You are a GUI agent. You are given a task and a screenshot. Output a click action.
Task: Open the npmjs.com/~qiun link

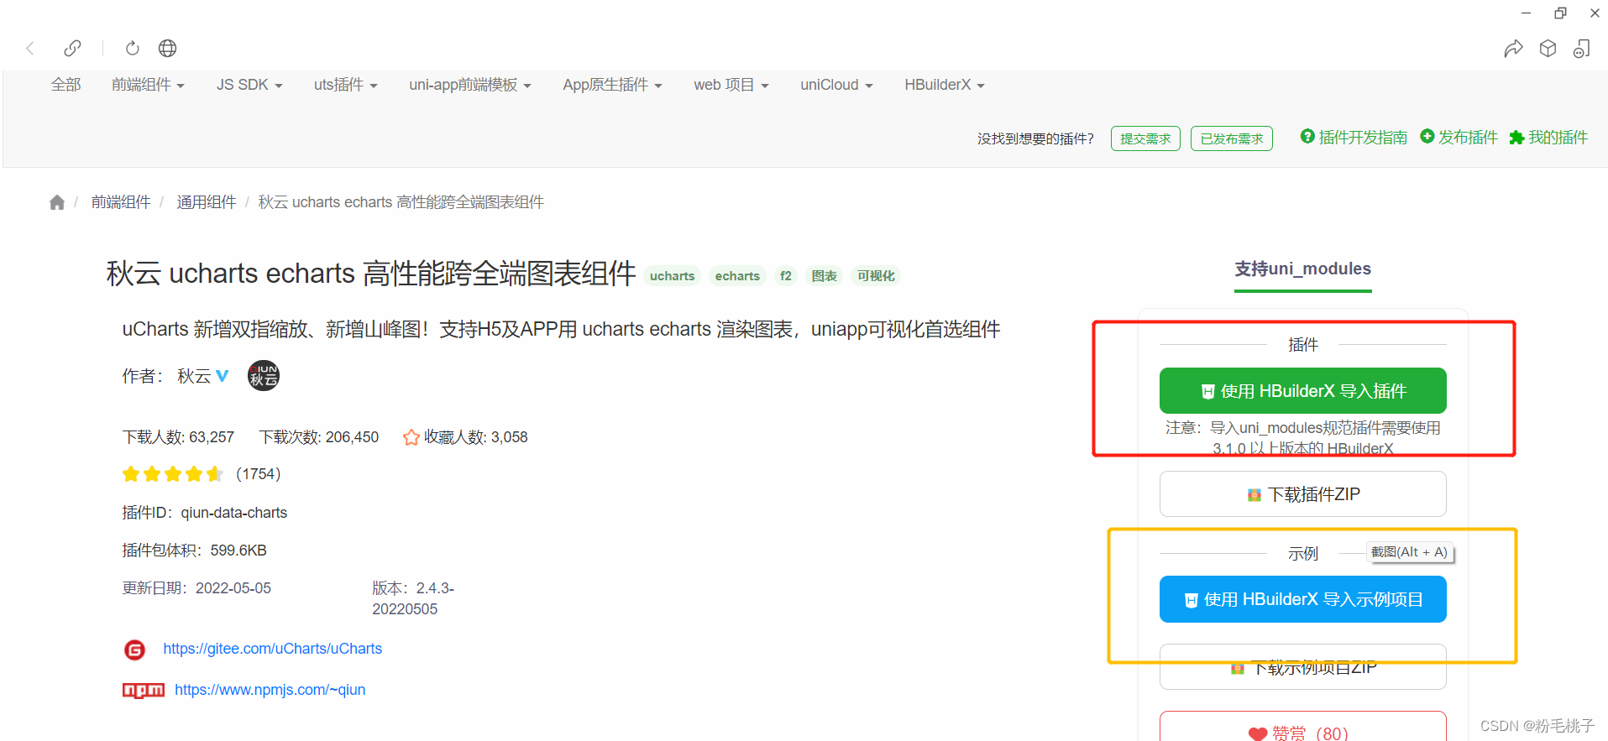[270, 690]
